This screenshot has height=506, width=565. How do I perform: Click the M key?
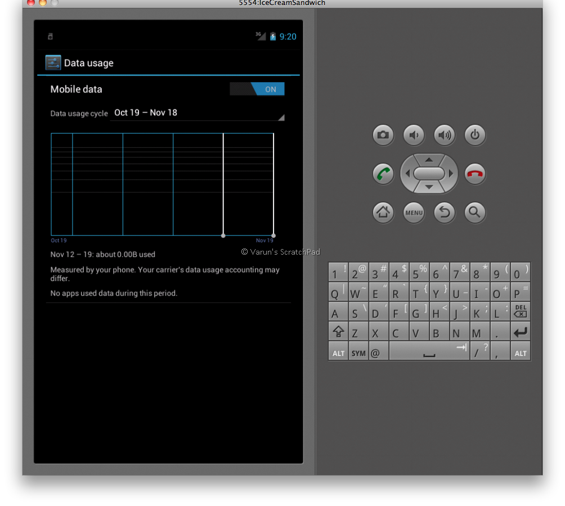tap(480, 332)
